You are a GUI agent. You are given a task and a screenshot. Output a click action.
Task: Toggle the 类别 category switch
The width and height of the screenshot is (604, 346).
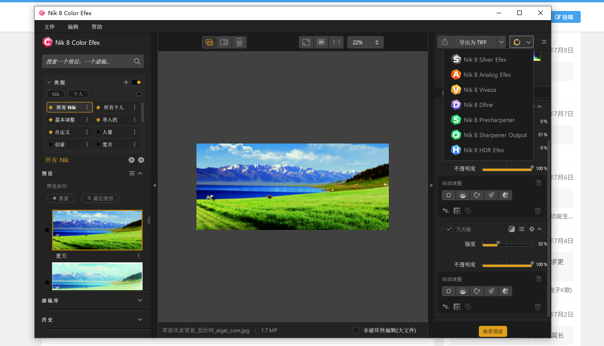[x=137, y=82]
